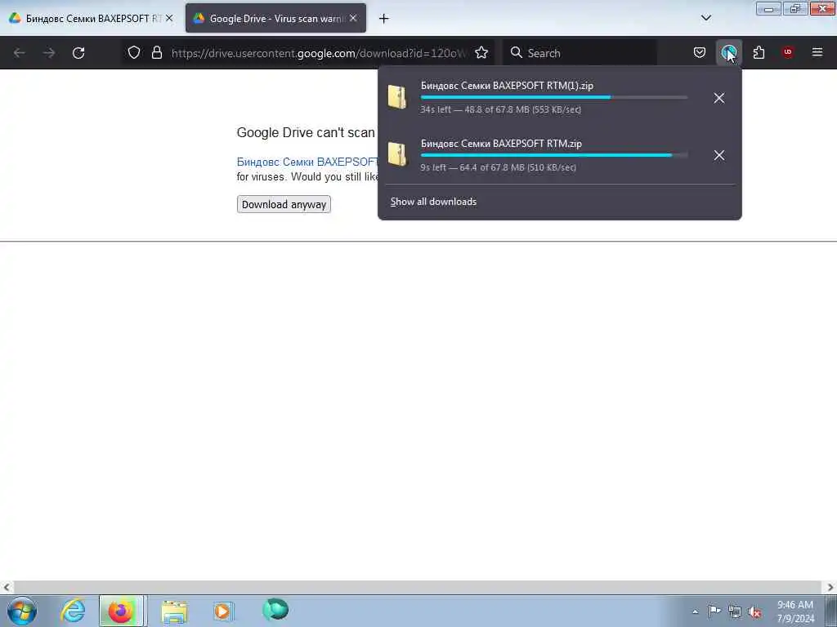This screenshot has height=627, width=837.
Task: Click the RTM(1).zip download progress bar
Action: click(x=554, y=98)
